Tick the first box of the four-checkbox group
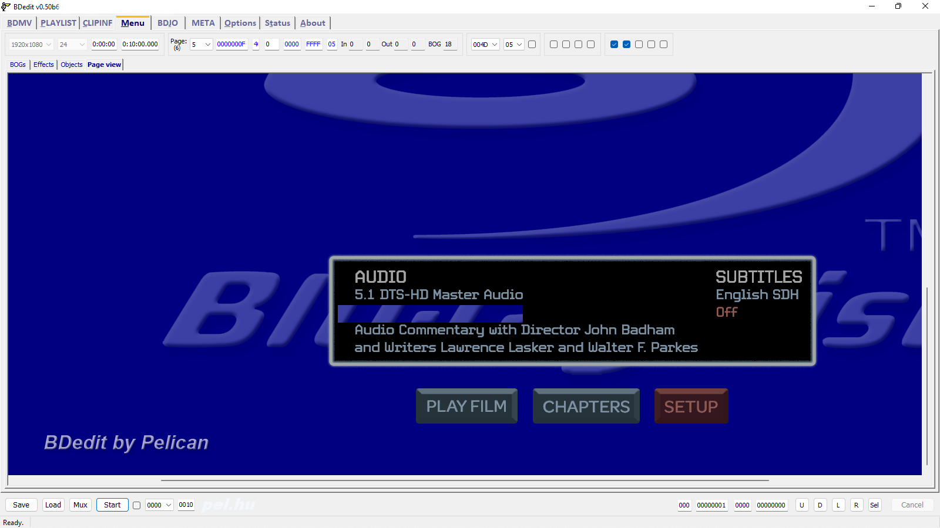 [553, 45]
